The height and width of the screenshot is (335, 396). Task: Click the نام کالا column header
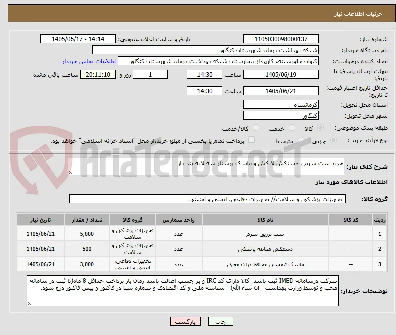coord(265,220)
